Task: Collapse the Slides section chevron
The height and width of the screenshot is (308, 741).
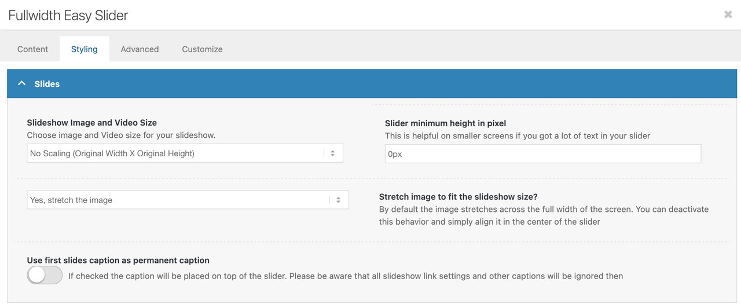Action: [x=22, y=83]
